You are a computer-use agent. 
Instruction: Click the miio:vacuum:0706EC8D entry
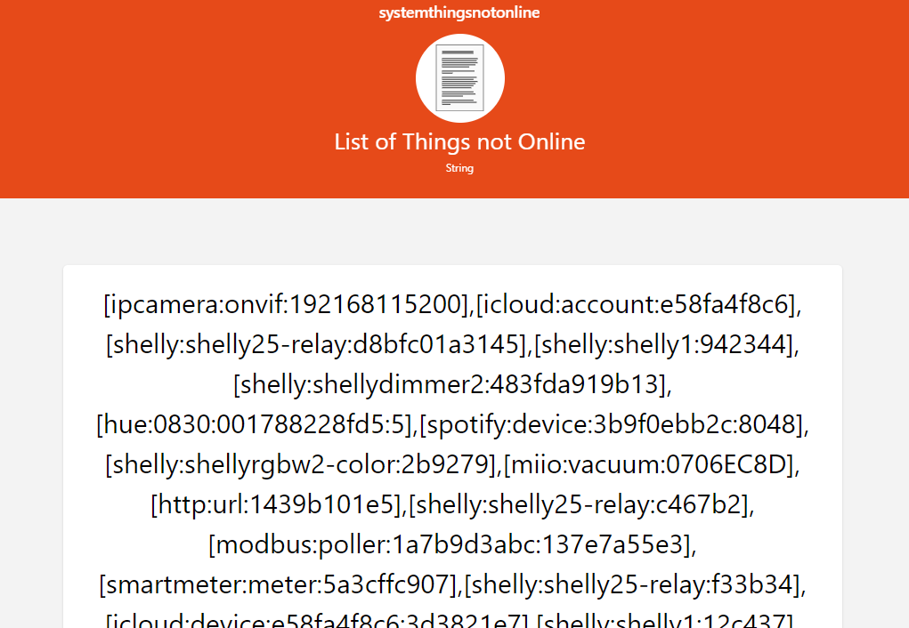(654, 466)
